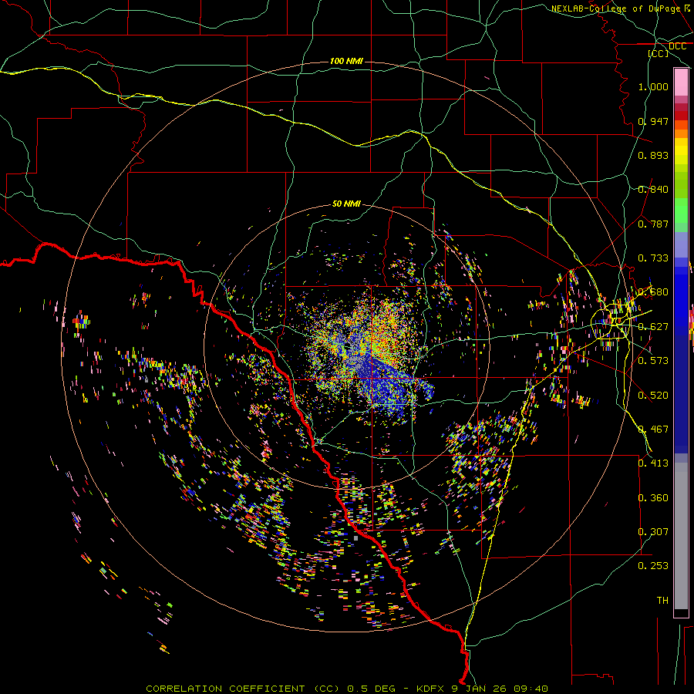Click the 100 NMI range ring label
This screenshot has width=694, height=694.
pyautogui.click(x=346, y=61)
